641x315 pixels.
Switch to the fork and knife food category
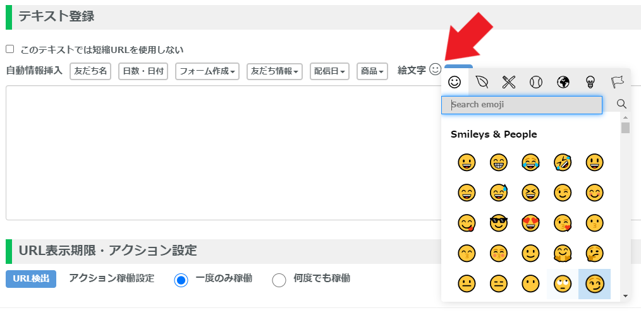coord(508,82)
